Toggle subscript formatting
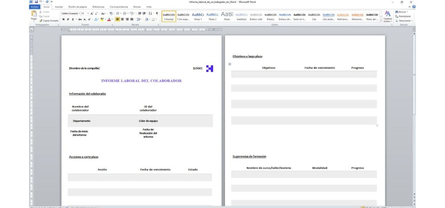This screenshot has height=208, width=445. tap(85, 19)
